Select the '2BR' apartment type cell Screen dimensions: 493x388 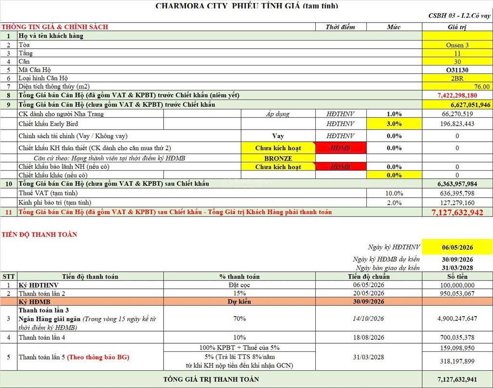pos(457,78)
